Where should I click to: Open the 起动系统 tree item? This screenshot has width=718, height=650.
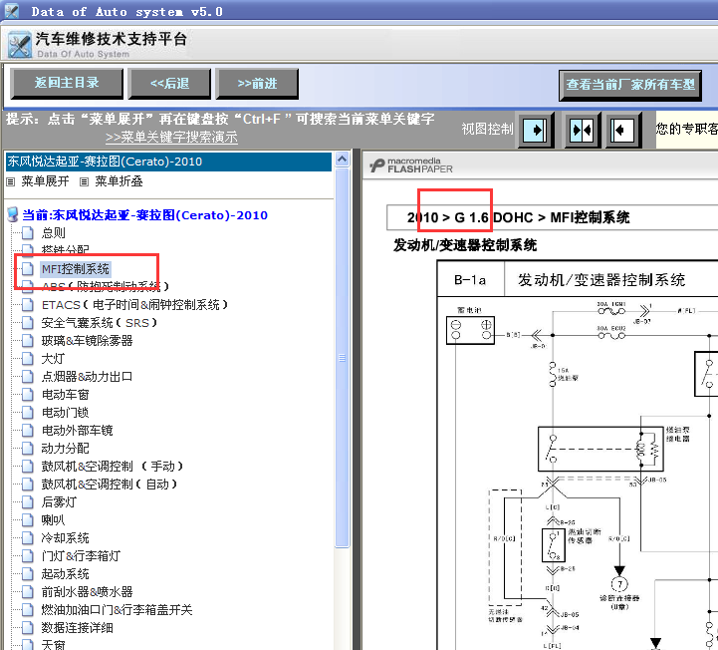point(65,573)
